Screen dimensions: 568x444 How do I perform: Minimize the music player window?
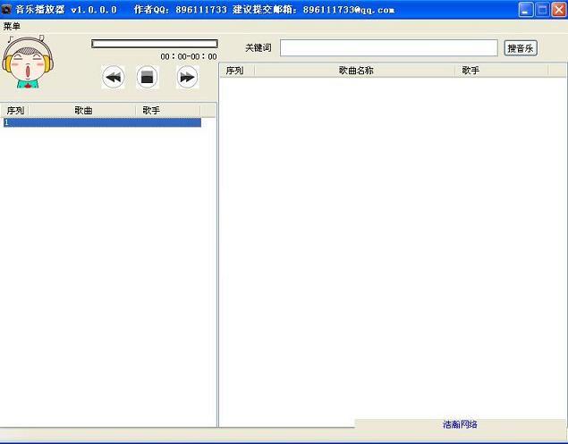(x=526, y=10)
